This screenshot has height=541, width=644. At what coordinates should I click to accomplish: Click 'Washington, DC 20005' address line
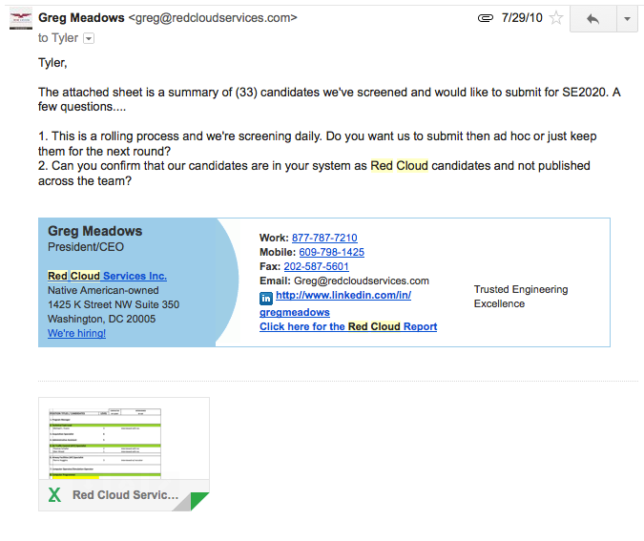pyautogui.click(x=101, y=320)
